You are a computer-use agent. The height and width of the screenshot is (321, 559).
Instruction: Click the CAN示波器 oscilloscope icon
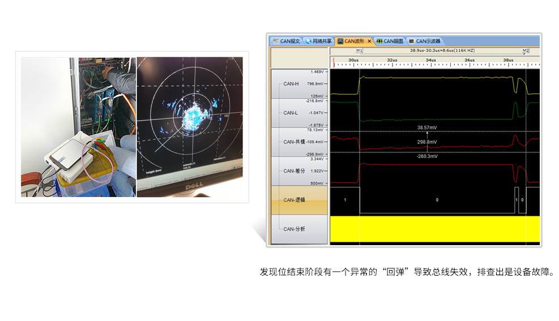pos(411,41)
